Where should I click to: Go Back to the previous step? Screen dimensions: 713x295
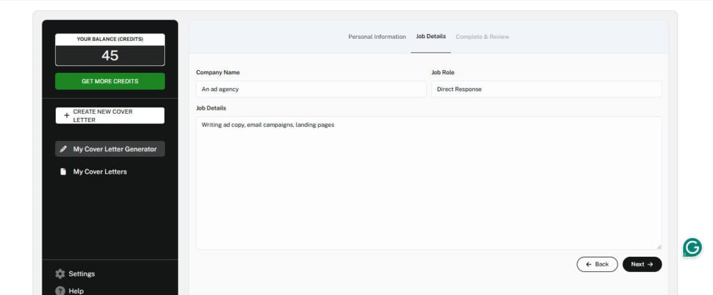[x=597, y=264]
